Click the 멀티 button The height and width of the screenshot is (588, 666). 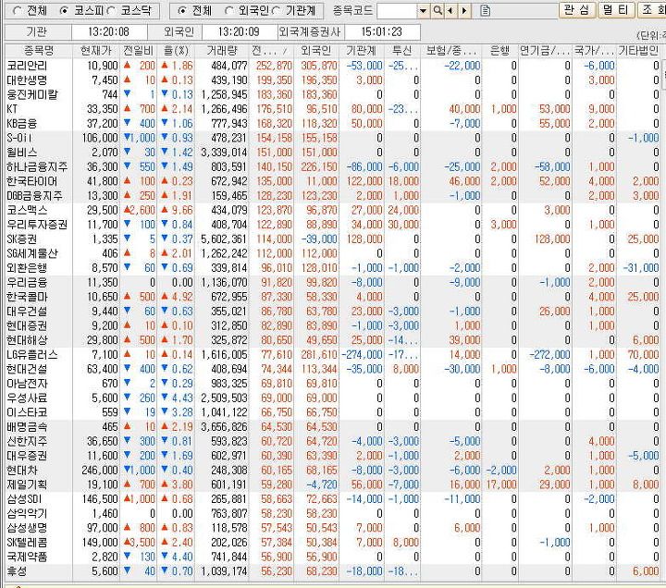click(x=616, y=10)
